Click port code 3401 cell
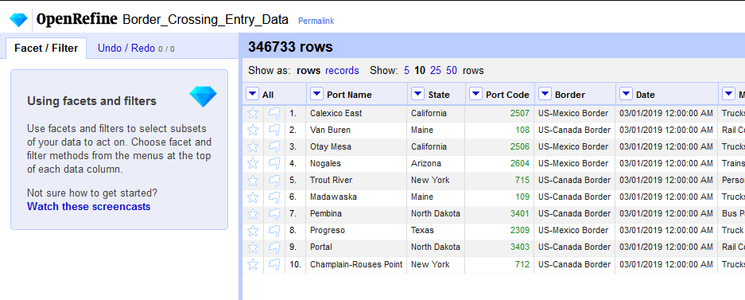The image size is (745, 300). point(499,213)
